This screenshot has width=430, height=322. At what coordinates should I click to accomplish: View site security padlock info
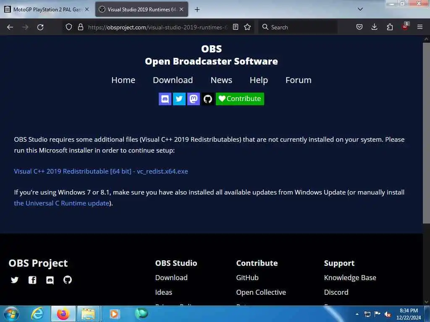point(80,27)
